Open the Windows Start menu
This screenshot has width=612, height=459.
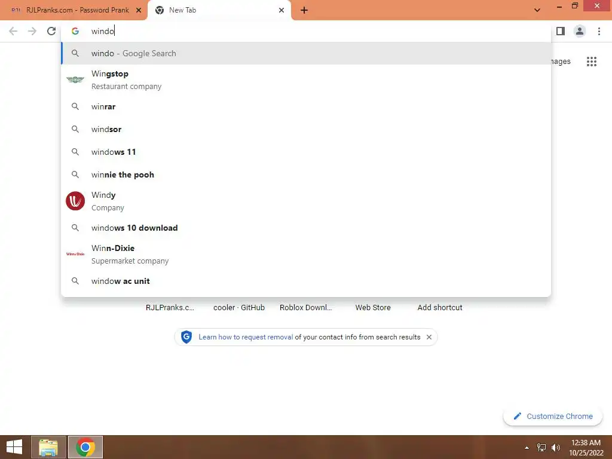(x=14, y=447)
